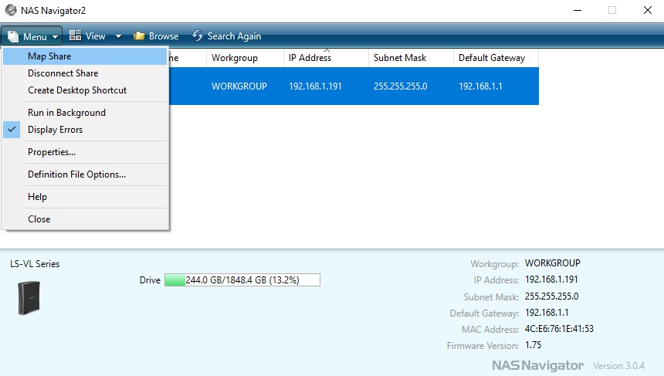Sort by the IP Address column header

(x=326, y=58)
